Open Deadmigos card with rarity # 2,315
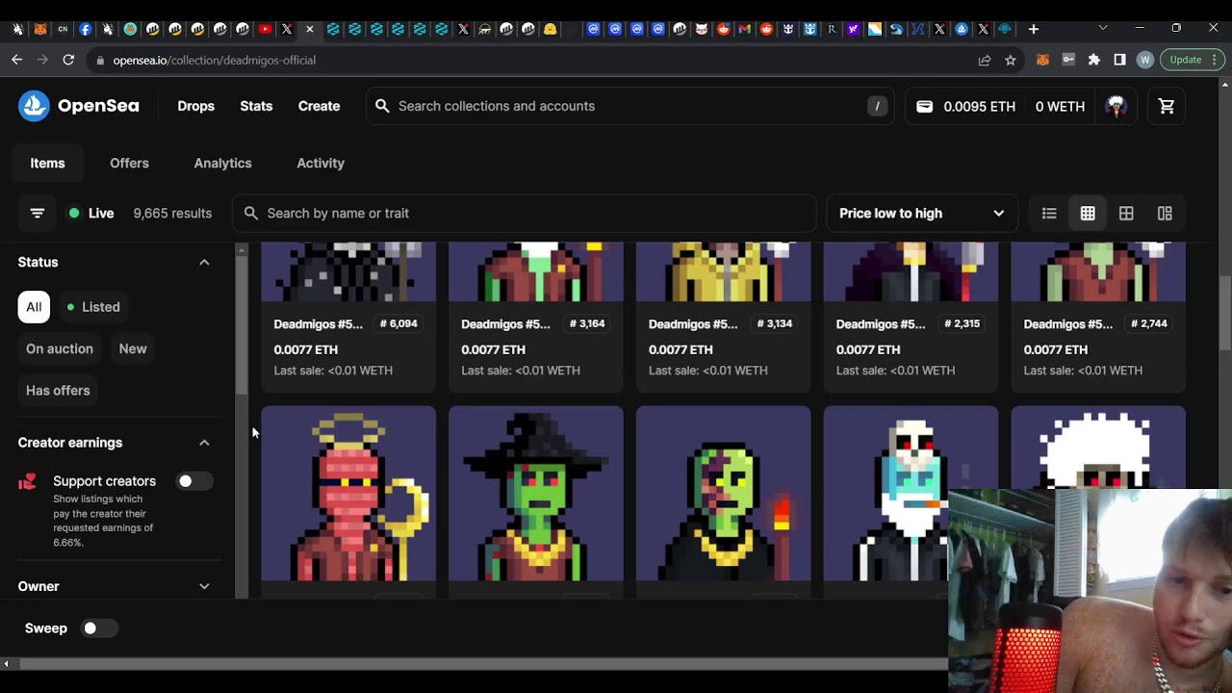 coord(911,318)
